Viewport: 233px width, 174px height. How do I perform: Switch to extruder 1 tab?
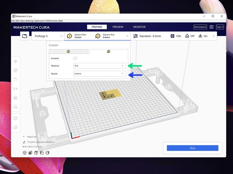tap(68, 51)
